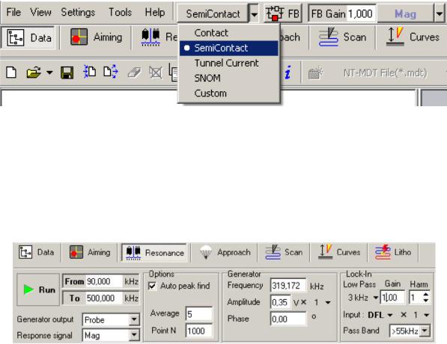
Task: Open the dropdown arrow beside Mag signal
Action: (x=440, y=13)
